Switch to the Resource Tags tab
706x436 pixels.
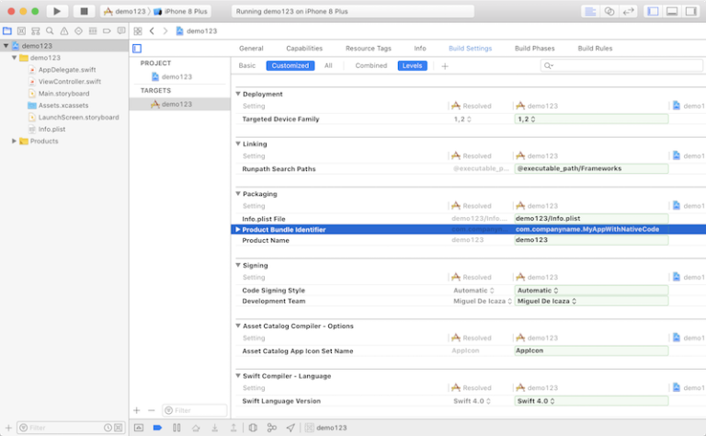pos(369,48)
